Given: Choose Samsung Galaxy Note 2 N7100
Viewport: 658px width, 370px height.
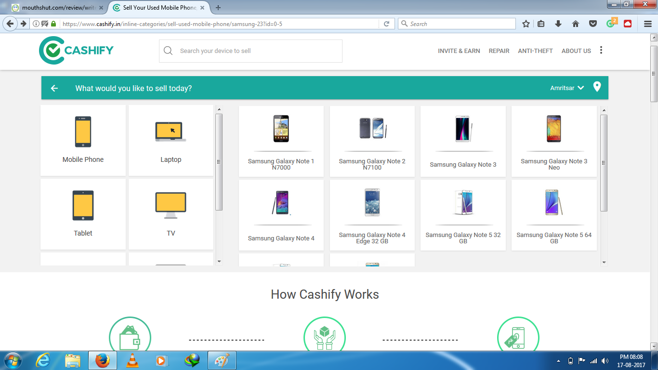Looking at the screenshot, I should [x=372, y=141].
